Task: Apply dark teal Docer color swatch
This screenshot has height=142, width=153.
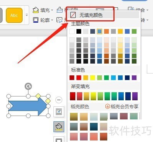Action: tap(94, 127)
